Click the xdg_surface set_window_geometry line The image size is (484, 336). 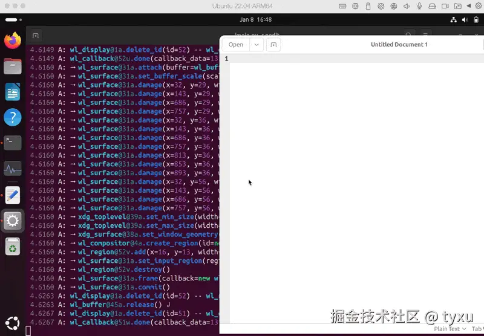(124, 234)
